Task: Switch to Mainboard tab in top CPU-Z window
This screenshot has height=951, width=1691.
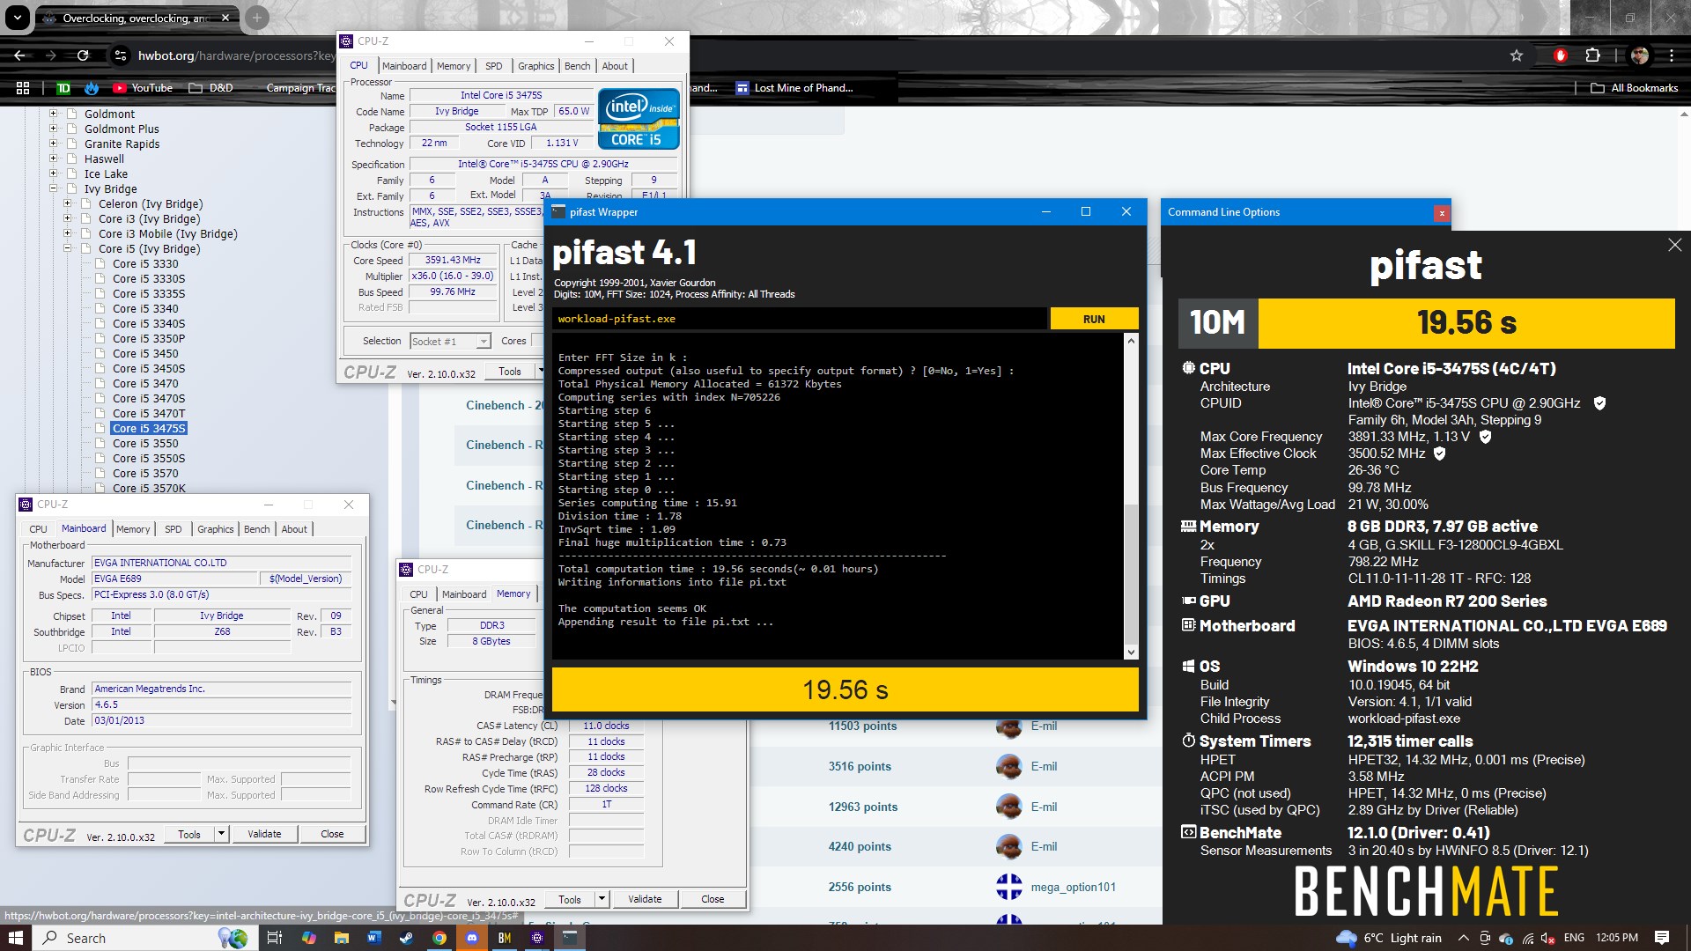Action: tap(404, 66)
